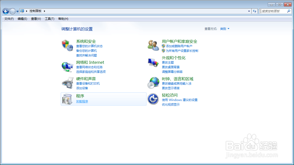Click 调整屏幕分辨率 link
This screenshot has width=294, height=165.
pyautogui.click(x=172, y=72)
